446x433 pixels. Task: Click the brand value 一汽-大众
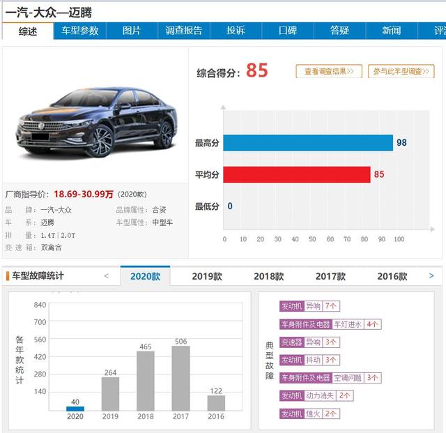coord(56,210)
